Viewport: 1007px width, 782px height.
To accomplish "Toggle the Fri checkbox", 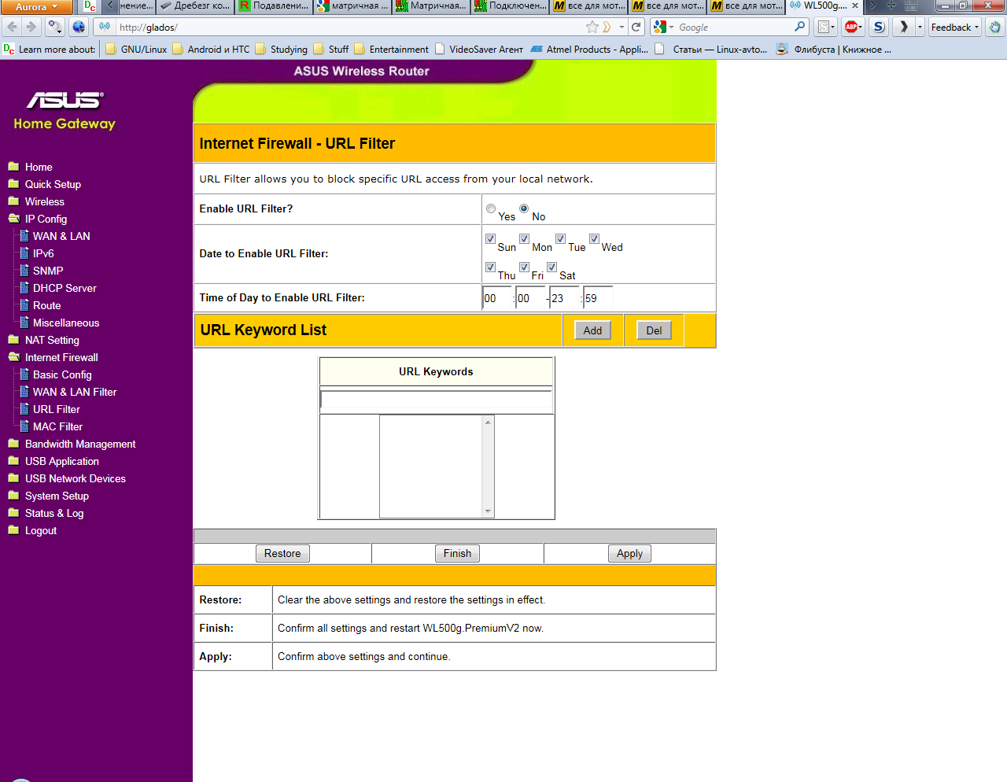I will click(x=524, y=267).
